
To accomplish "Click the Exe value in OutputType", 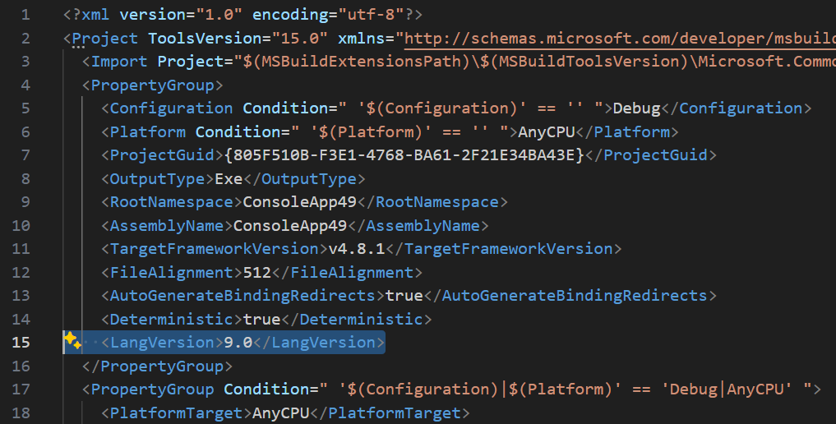I will [x=229, y=178].
